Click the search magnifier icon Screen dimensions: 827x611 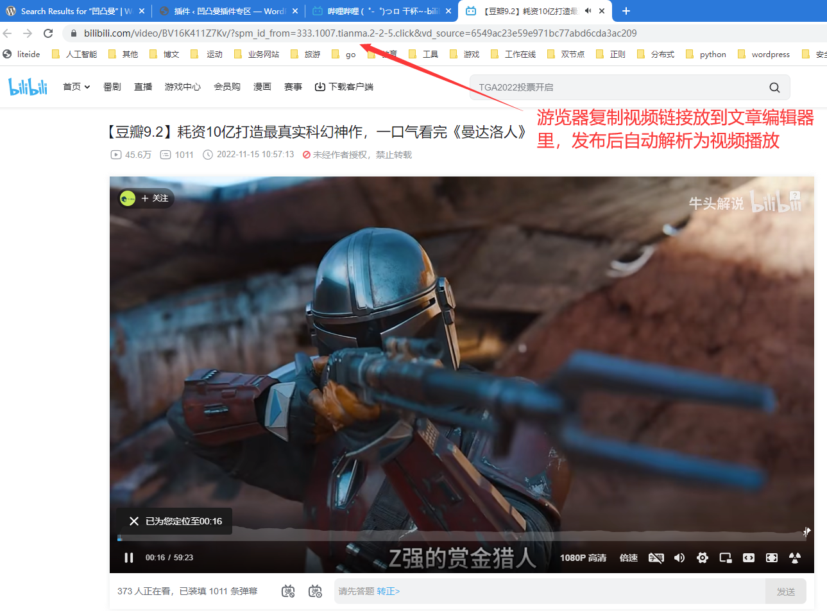tap(775, 87)
